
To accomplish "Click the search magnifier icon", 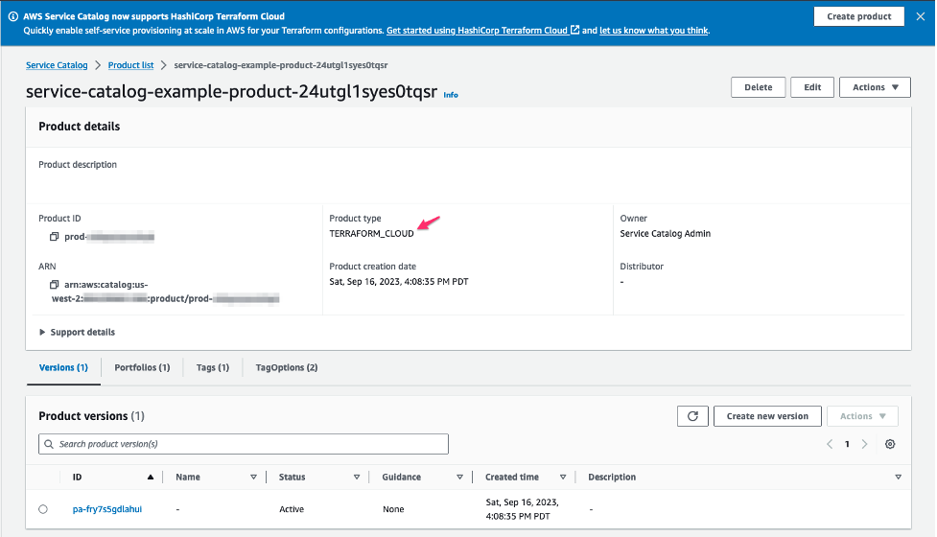I will click(x=49, y=444).
